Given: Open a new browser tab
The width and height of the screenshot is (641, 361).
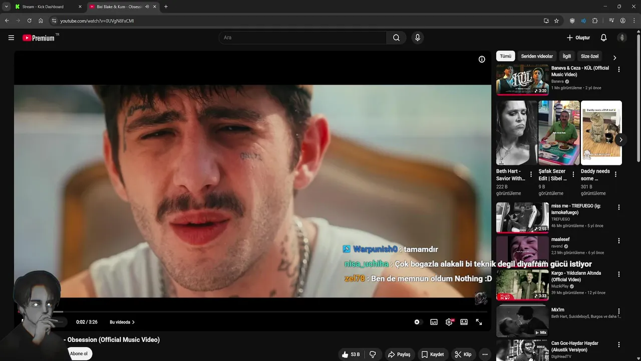Looking at the screenshot, I should [166, 7].
